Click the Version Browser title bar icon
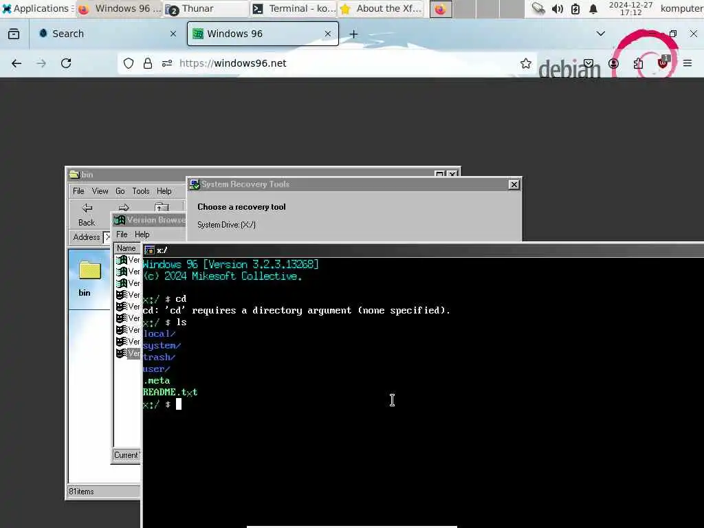The image size is (704, 528). coord(120,220)
